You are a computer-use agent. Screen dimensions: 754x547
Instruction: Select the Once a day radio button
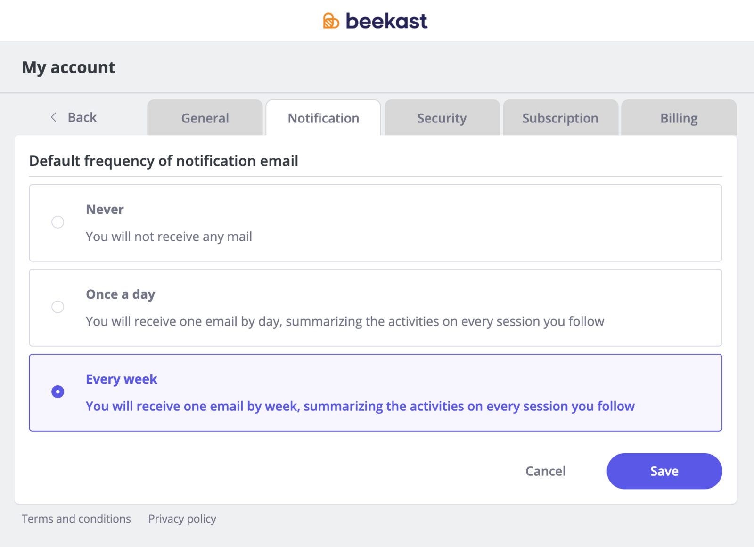coord(57,307)
